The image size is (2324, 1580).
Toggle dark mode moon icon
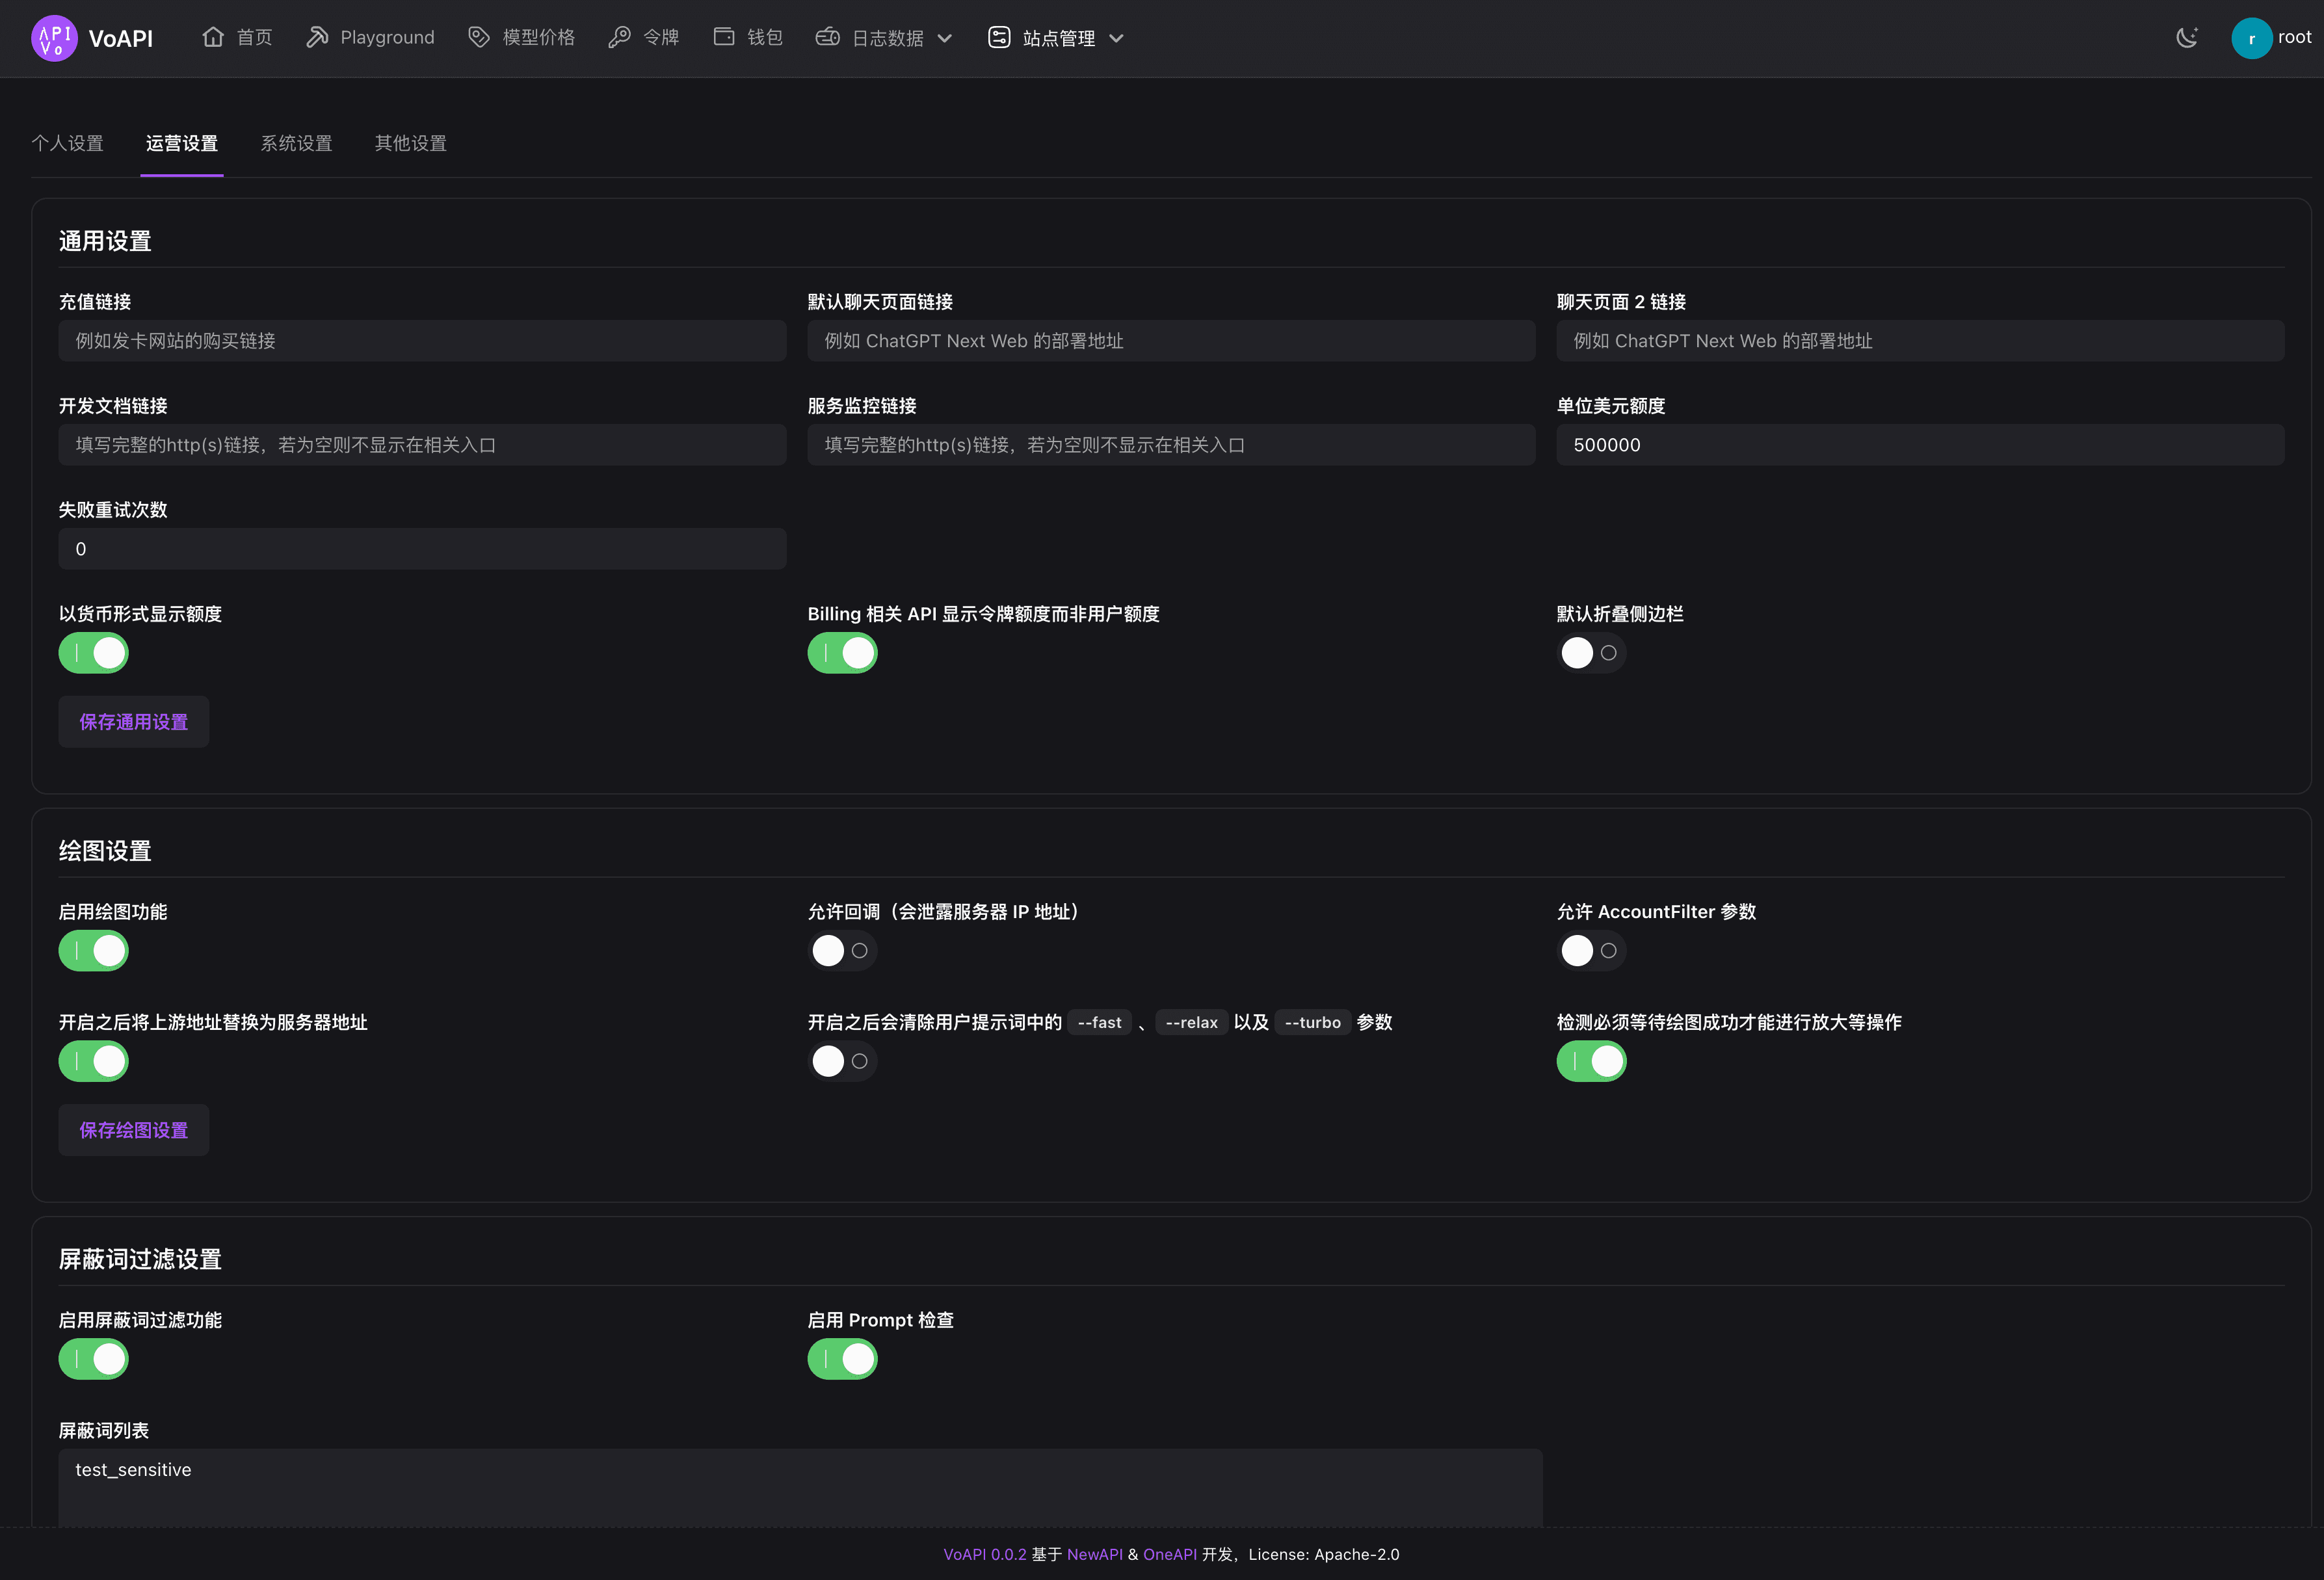[x=2187, y=37]
